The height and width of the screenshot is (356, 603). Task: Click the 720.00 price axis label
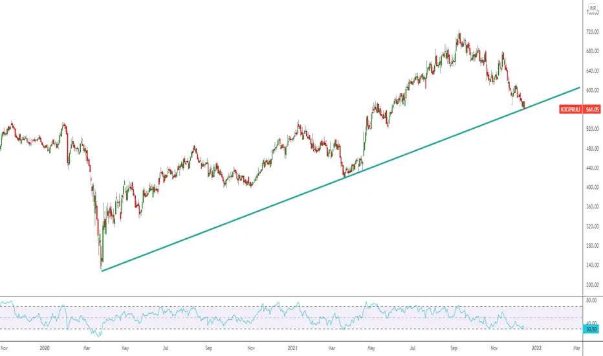coord(592,32)
